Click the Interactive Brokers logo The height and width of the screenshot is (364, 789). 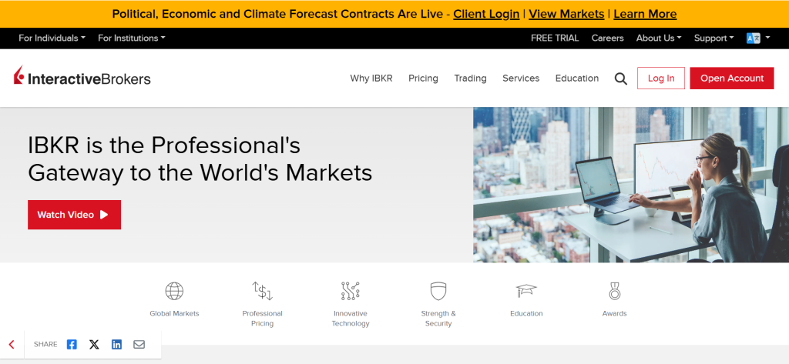click(x=82, y=76)
